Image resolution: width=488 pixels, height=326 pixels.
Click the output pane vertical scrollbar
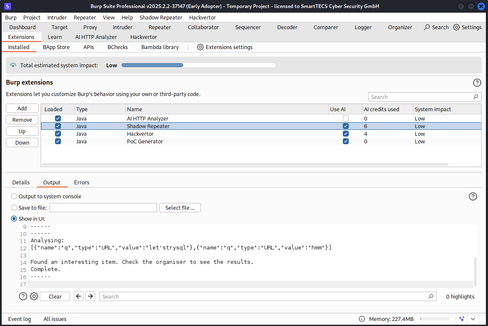(x=475, y=272)
